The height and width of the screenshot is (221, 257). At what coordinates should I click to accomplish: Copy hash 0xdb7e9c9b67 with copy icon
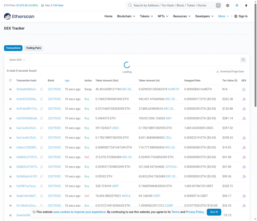(x=42, y=196)
